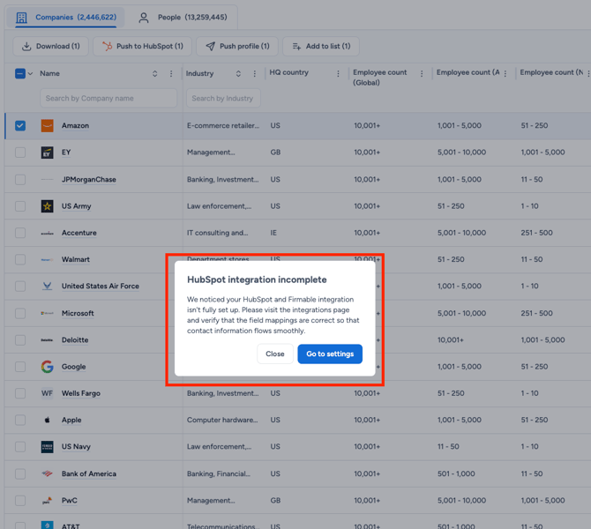
Task: Open the Deloitte company link
Action: point(75,339)
